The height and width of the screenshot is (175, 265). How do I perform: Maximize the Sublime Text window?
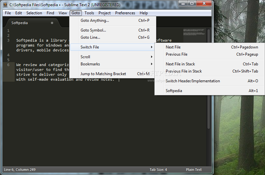[192, 3]
